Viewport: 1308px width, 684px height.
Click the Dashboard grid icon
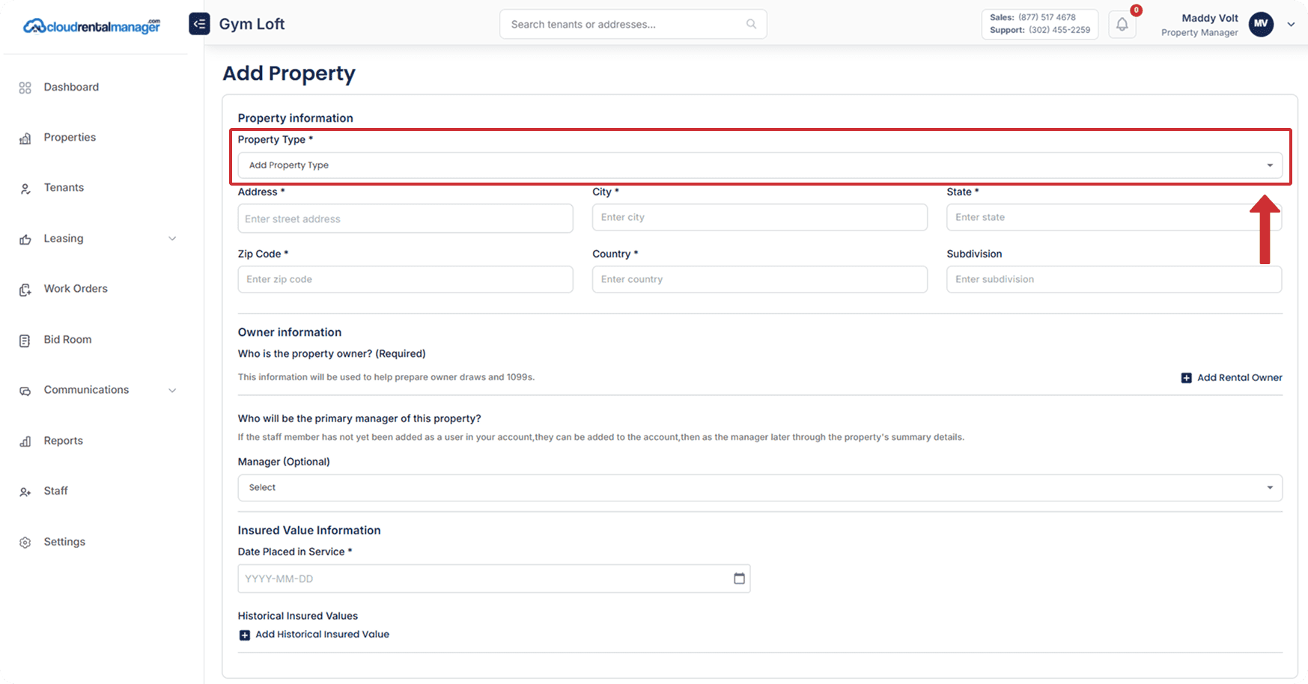[25, 88]
